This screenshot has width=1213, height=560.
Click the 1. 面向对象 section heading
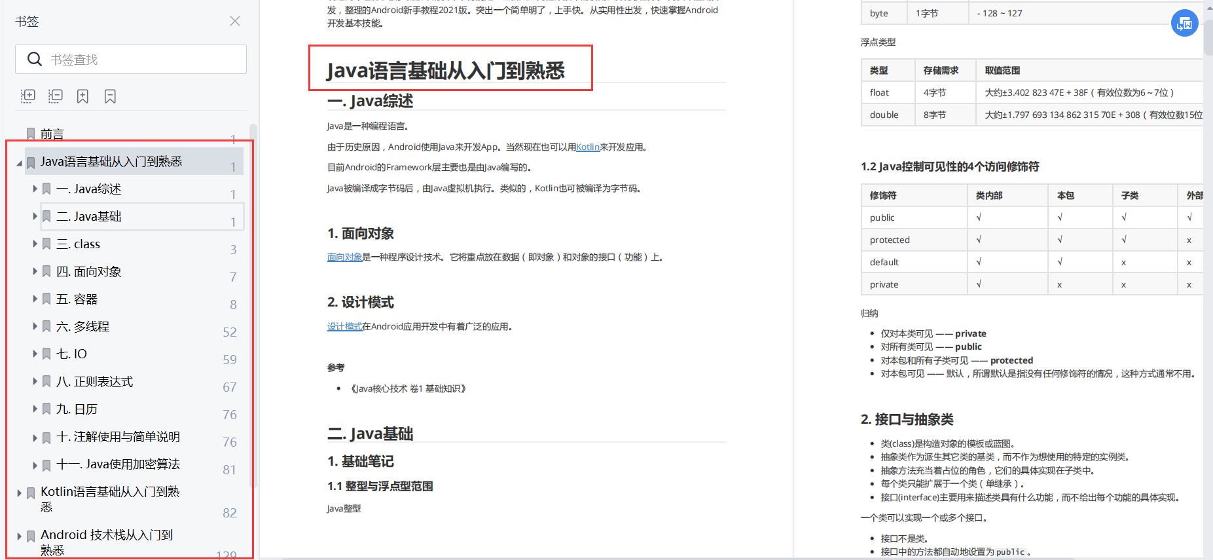click(361, 233)
